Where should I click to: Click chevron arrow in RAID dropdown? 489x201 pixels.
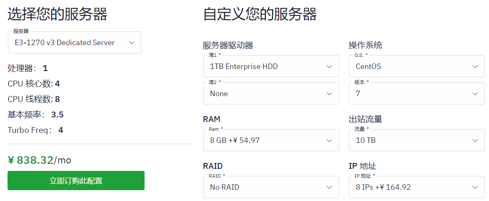pos(329,187)
